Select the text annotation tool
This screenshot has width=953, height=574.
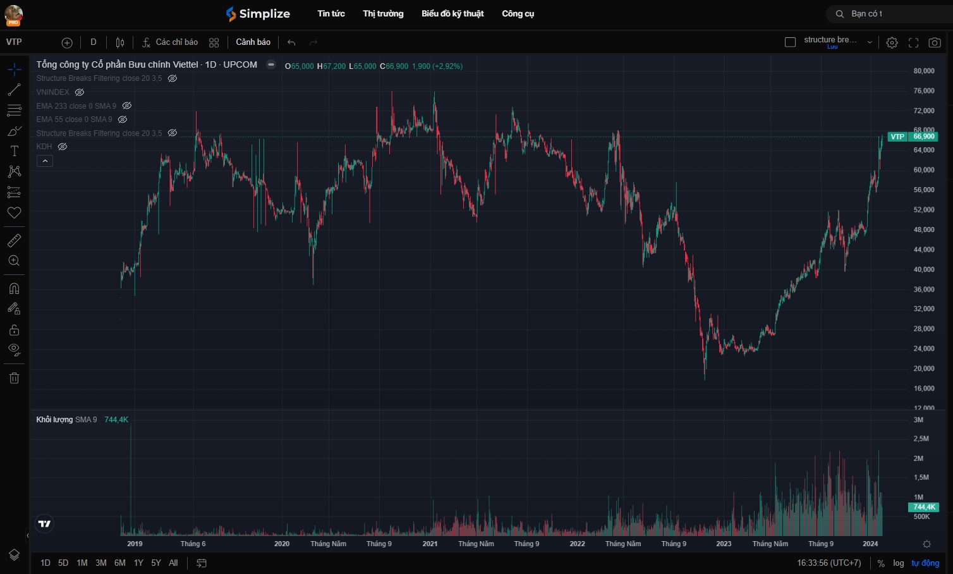point(14,151)
